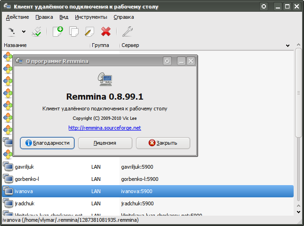Viewport: 304px width, 226px height.
Task: Close the About dialog via title bar X
Action: [x=191, y=61]
